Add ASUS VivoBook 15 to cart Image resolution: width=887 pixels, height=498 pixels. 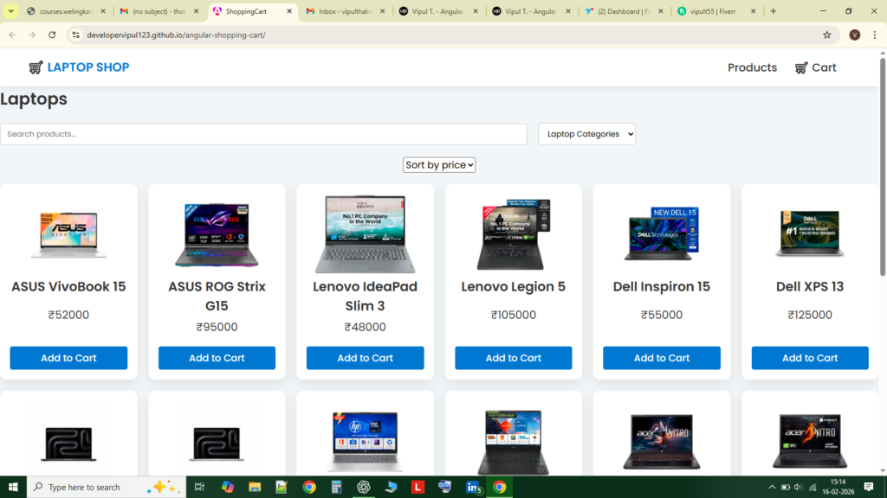(x=68, y=358)
